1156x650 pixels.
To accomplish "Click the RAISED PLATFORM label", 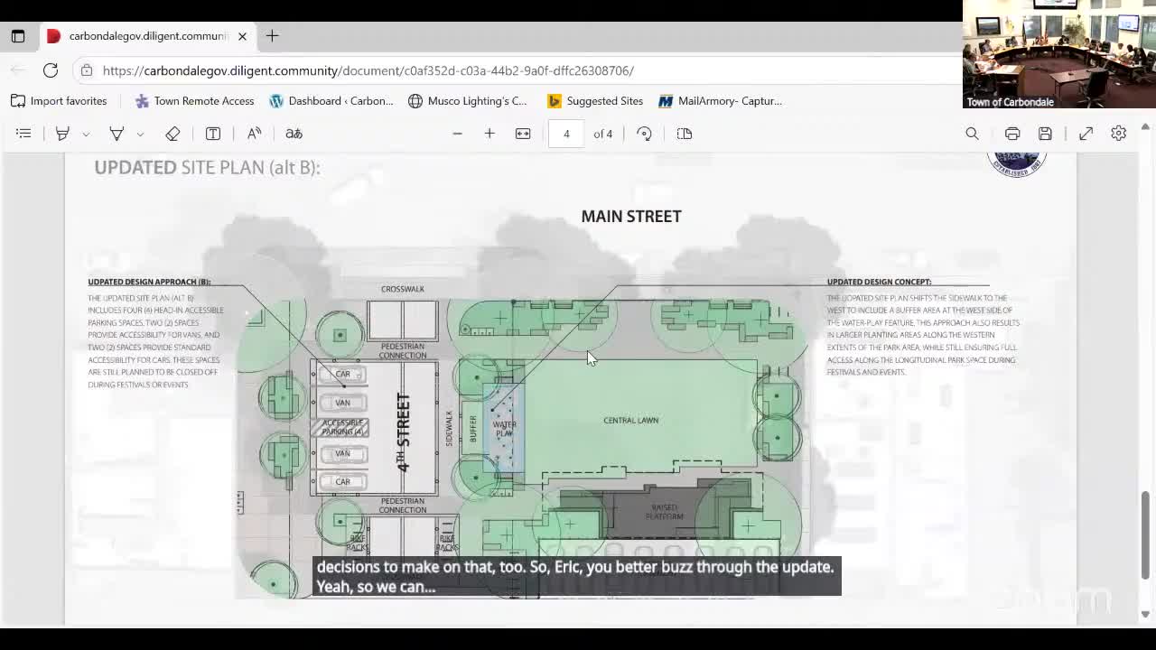I will [x=664, y=512].
